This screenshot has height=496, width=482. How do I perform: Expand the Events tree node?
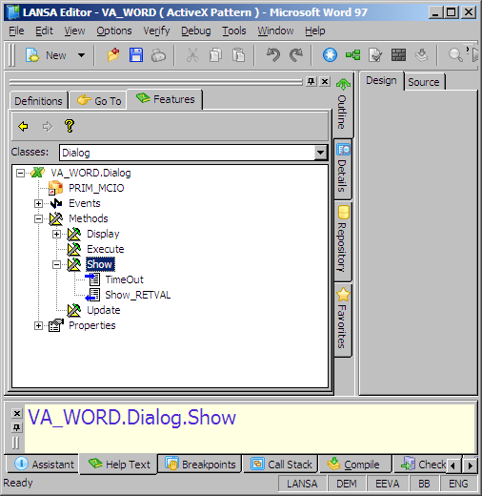pos(38,203)
